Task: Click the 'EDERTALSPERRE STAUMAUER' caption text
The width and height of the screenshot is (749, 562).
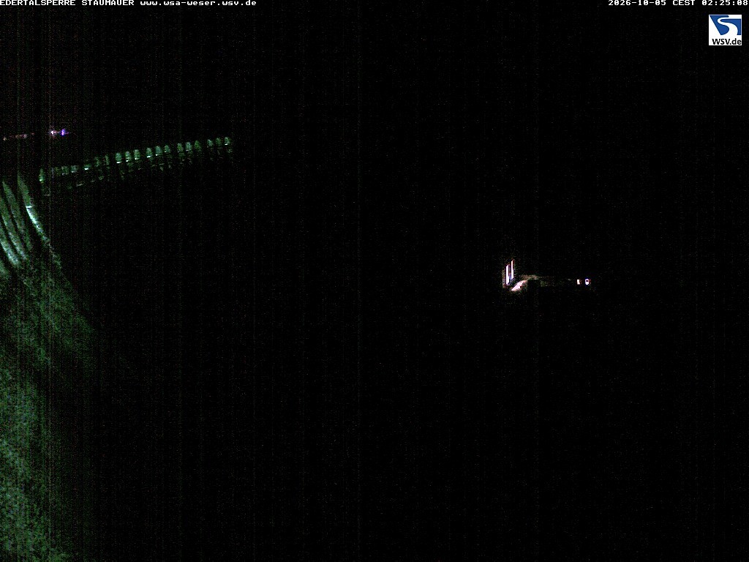Action: pyautogui.click(x=67, y=3)
